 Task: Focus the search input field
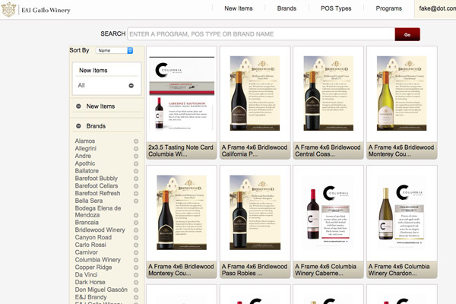[261, 34]
